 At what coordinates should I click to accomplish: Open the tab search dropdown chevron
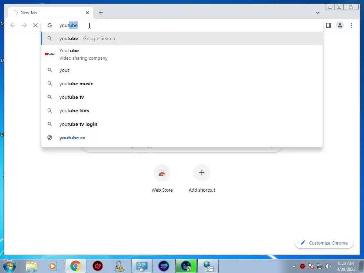317,13
